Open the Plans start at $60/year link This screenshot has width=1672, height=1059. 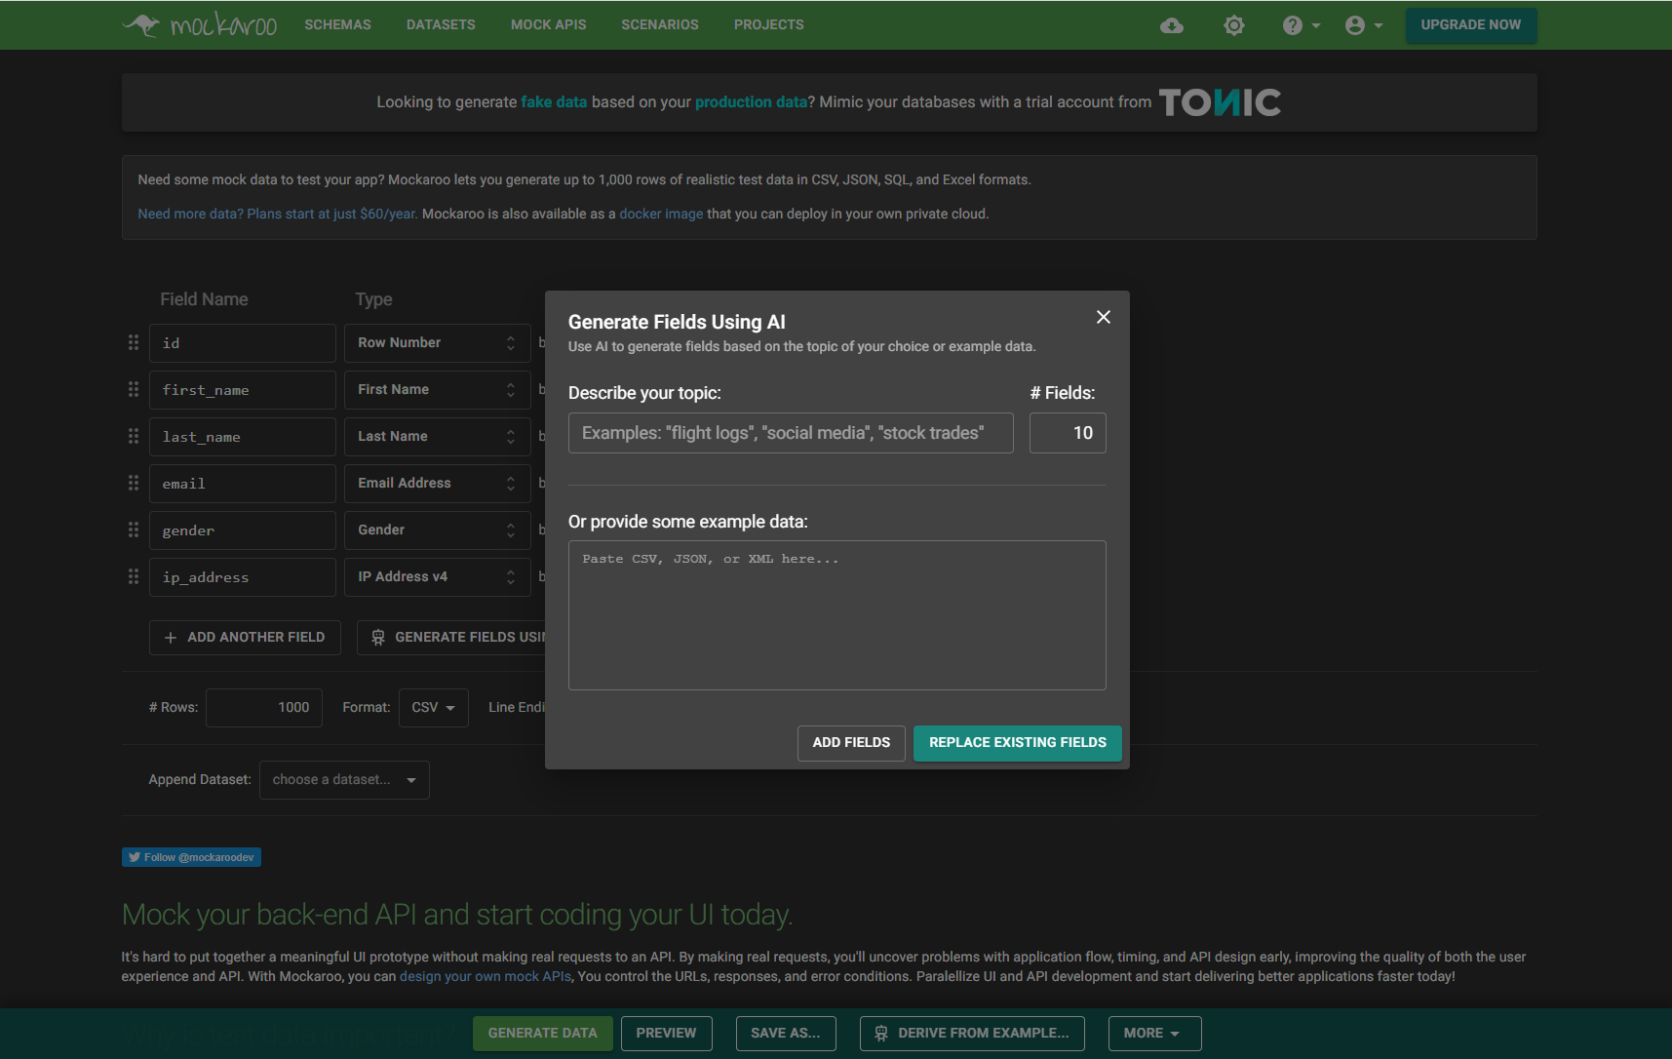point(278,214)
